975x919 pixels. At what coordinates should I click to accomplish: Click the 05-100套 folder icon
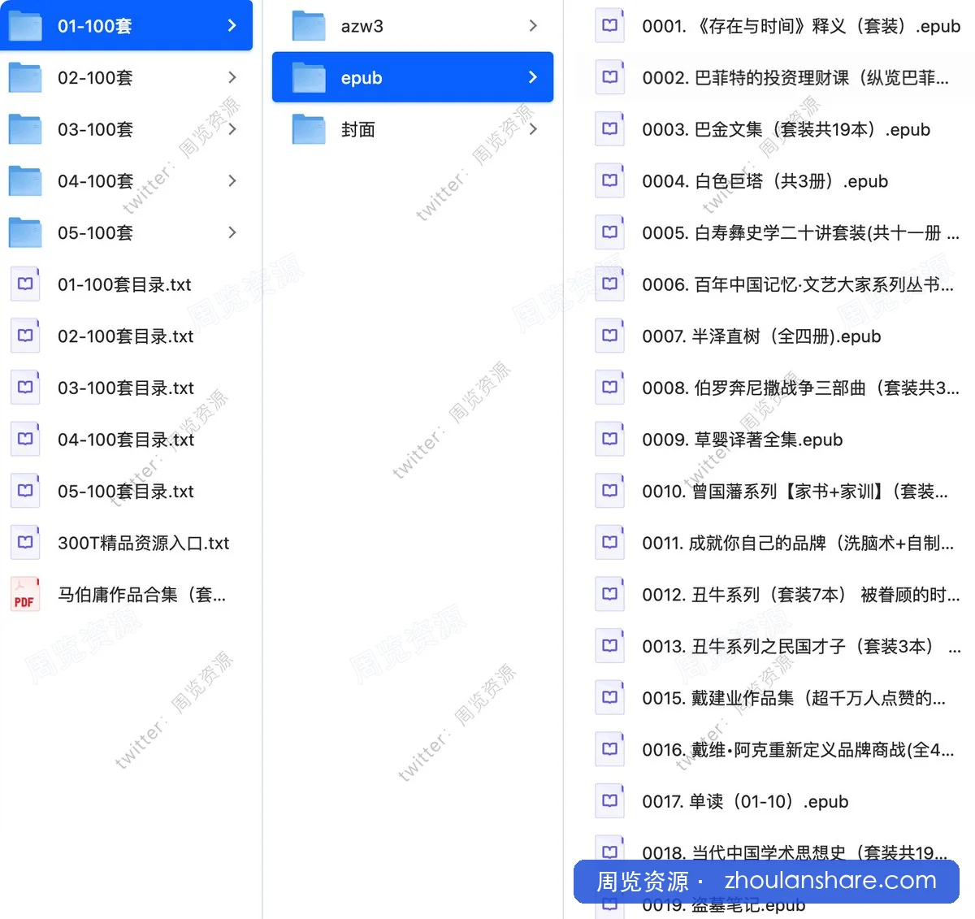tap(25, 232)
